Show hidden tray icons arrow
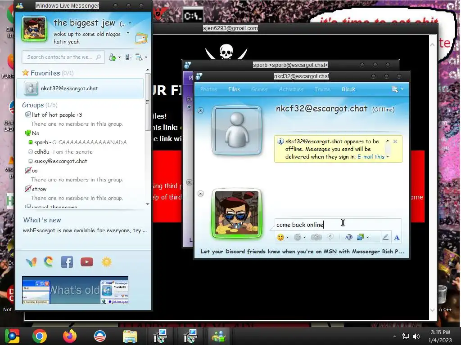The image size is (461, 345). 394,336
